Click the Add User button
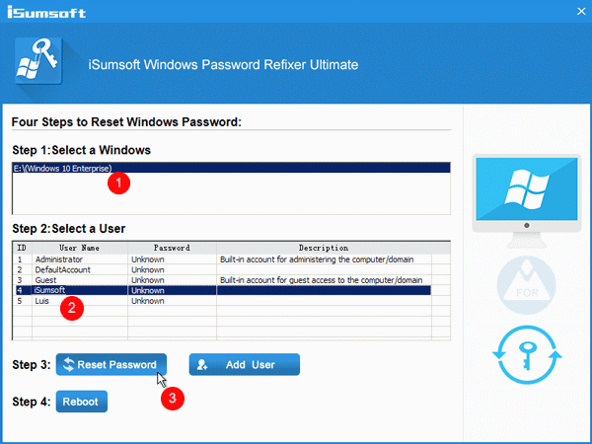The width and height of the screenshot is (592, 444). [x=245, y=364]
